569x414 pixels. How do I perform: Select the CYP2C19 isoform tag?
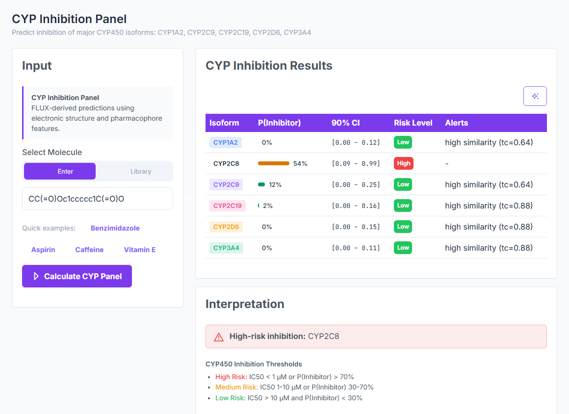[x=228, y=206]
